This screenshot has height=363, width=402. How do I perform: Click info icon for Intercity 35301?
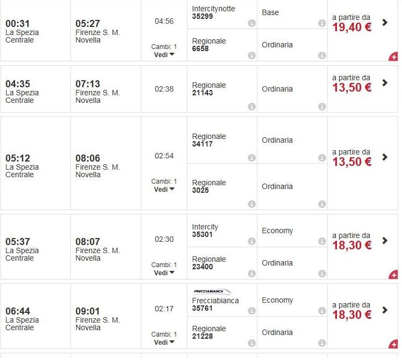click(252, 241)
